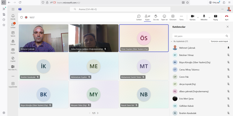Click muted mic icon for Ceren Pak
The height and width of the screenshot is (116, 233).
pos(228,77)
